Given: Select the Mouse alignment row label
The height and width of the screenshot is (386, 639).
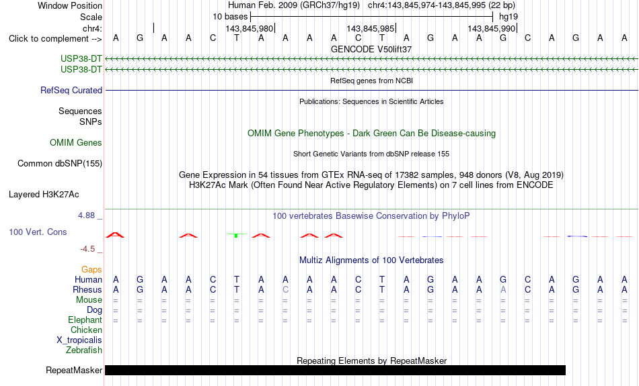Looking at the screenshot, I should pos(89,300).
